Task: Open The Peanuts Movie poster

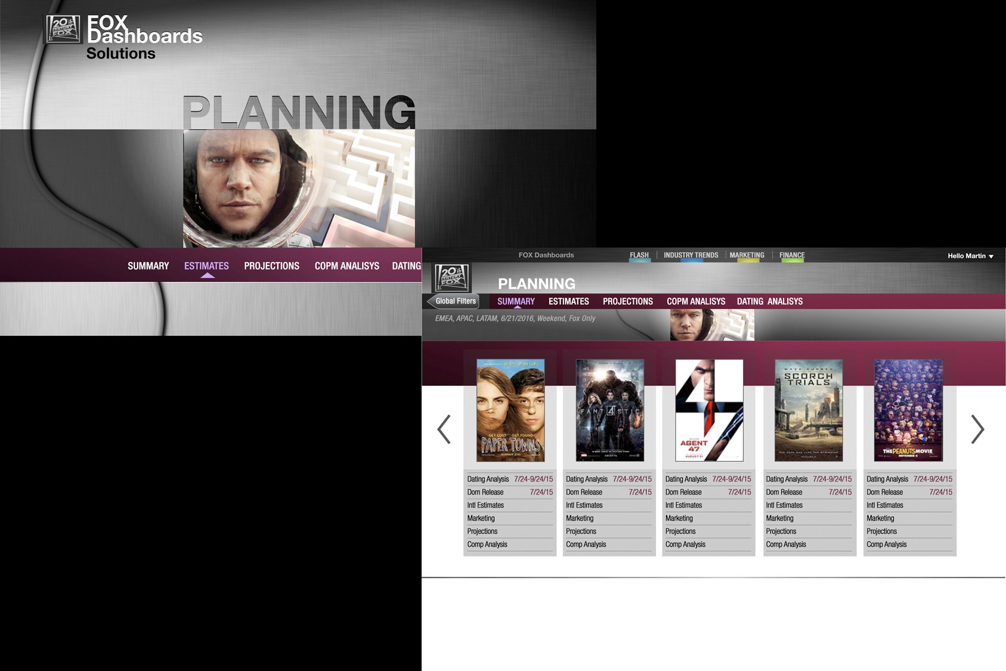Action: point(908,410)
